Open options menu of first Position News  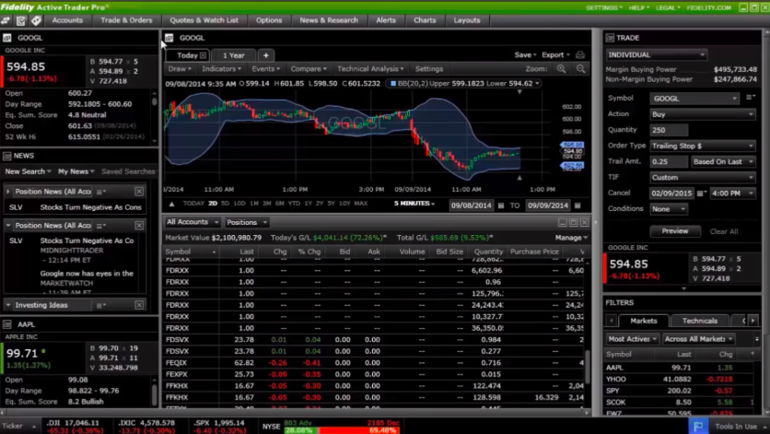point(101,191)
